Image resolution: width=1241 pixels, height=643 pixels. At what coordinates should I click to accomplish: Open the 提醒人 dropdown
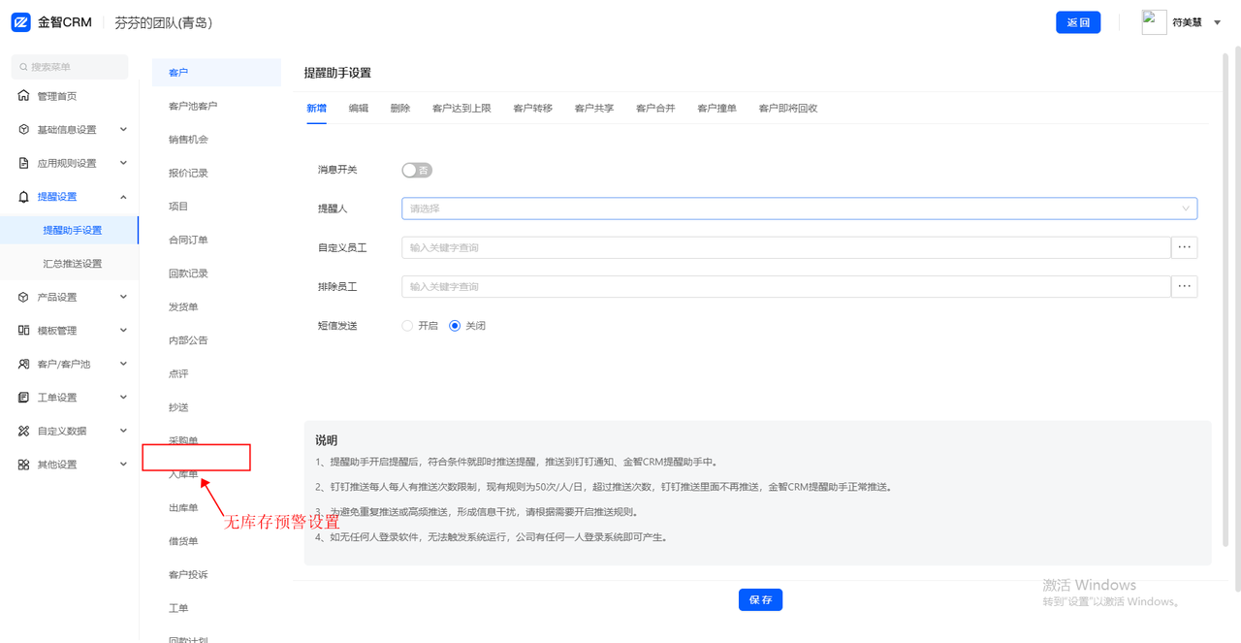pos(799,209)
